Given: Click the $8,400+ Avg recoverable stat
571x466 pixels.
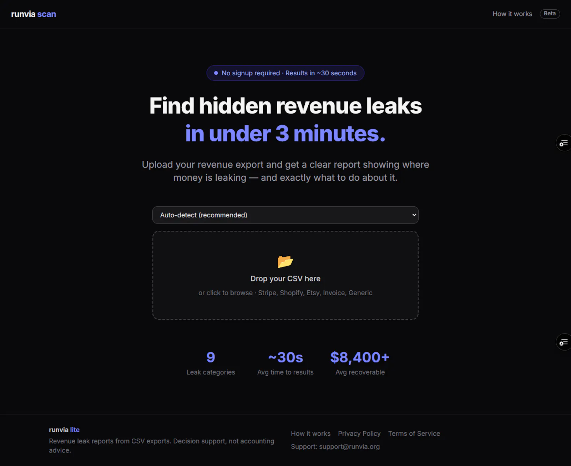Looking at the screenshot, I should pos(360,363).
